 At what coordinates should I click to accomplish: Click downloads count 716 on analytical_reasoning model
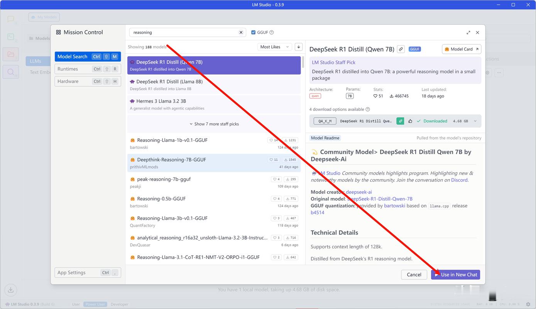pyautogui.click(x=291, y=238)
